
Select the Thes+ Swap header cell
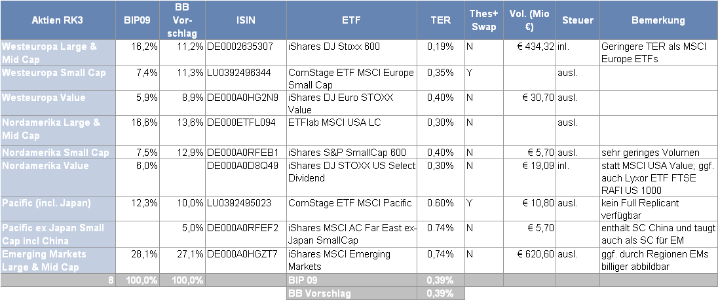483,20
